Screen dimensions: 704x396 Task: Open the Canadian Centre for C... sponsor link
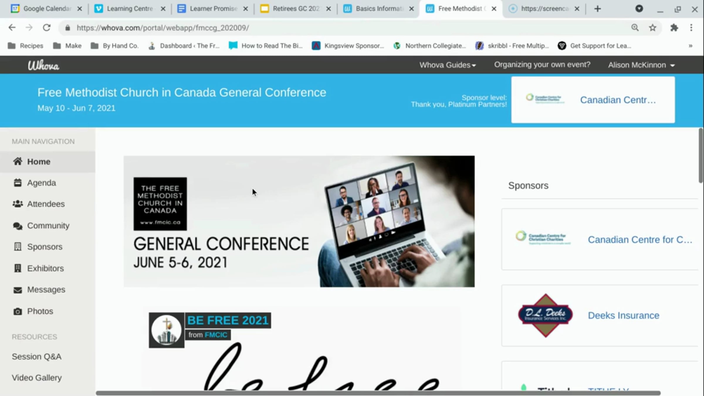[x=640, y=240]
